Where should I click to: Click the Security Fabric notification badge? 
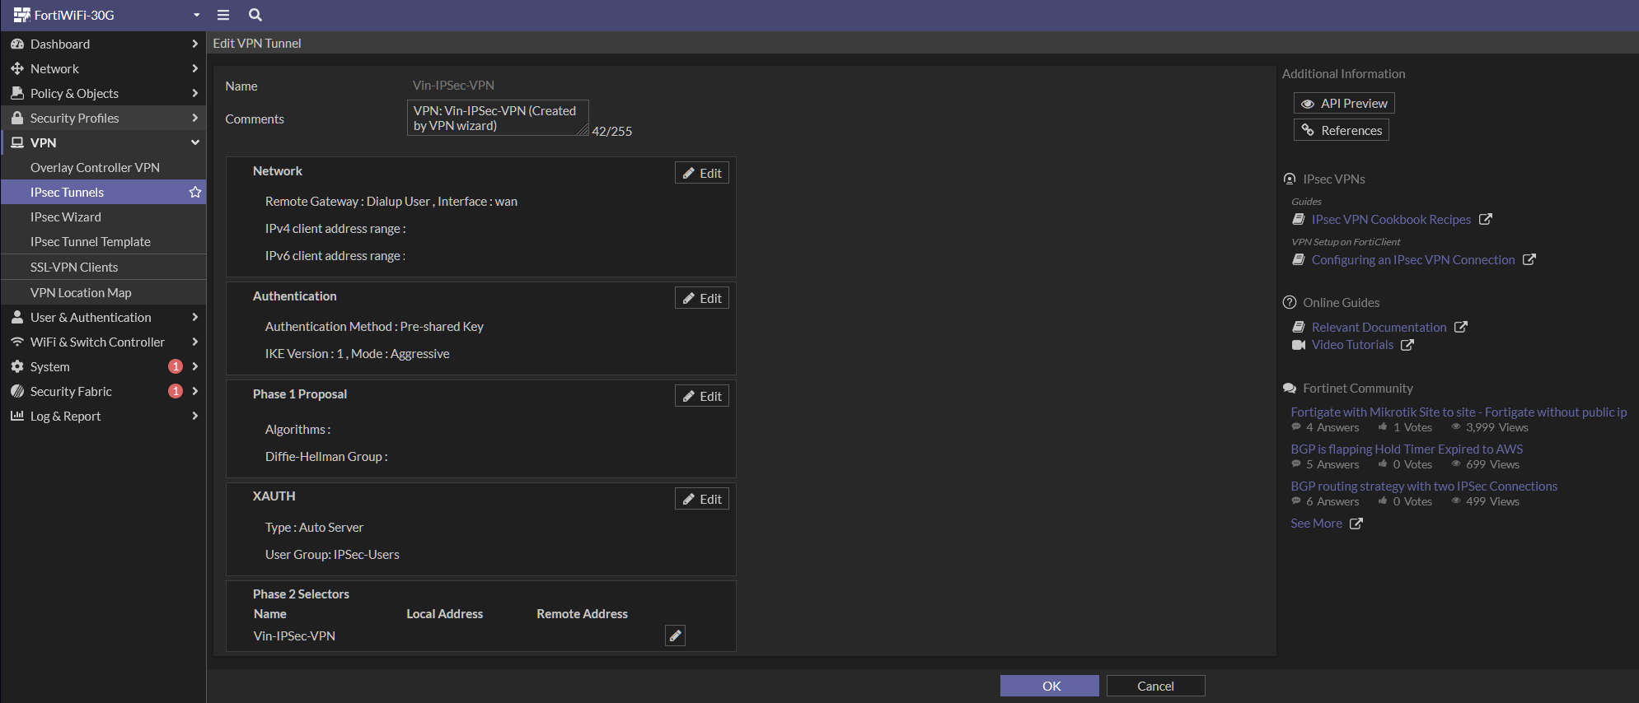pos(175,391)
